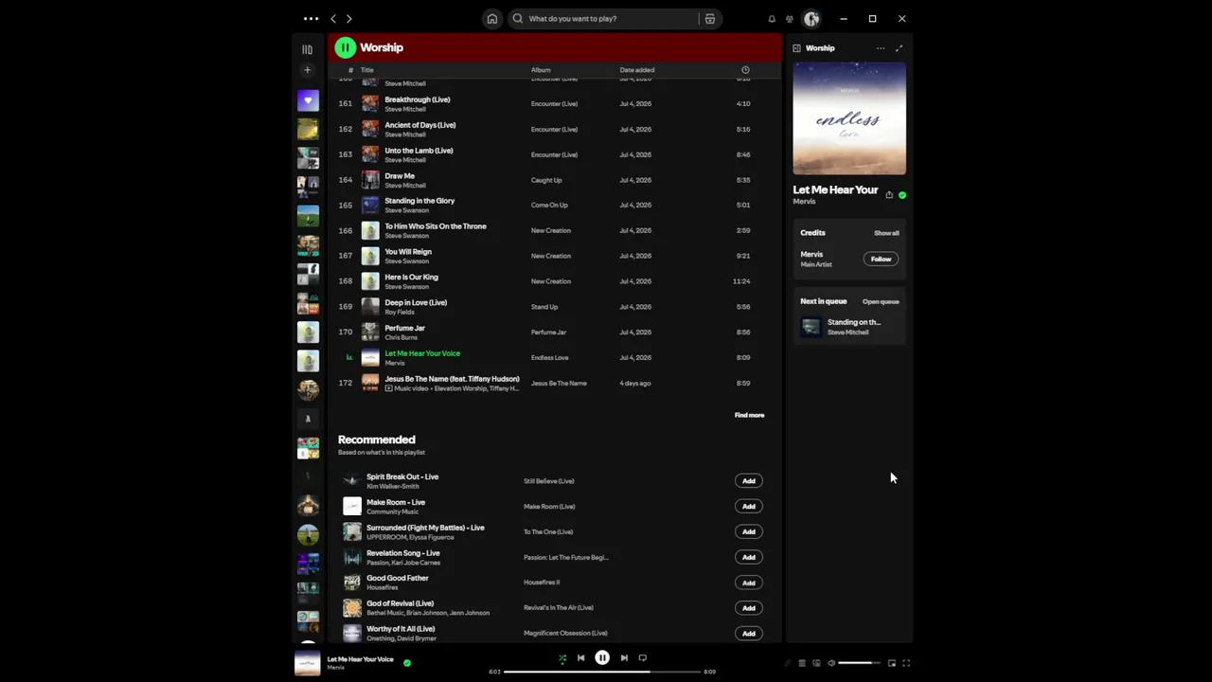Open the notifications bell
This screenshot has height=682, width=1212.
772,19
